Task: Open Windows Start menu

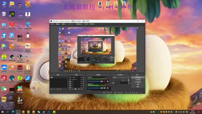Action: (3, 112)
